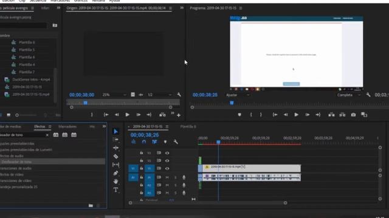Select 2019-04-30 17-15-15.mp4 in Project
The height and width of the screenshot is (218, 389).
pyautogui.click(x=31, y=94)
